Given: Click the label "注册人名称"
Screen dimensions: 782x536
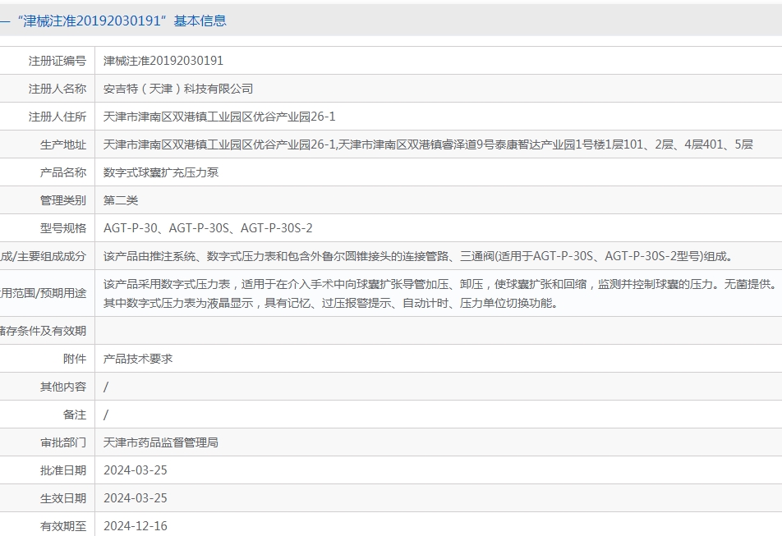Looking at the screenshot, I should [x=57, y=89].
